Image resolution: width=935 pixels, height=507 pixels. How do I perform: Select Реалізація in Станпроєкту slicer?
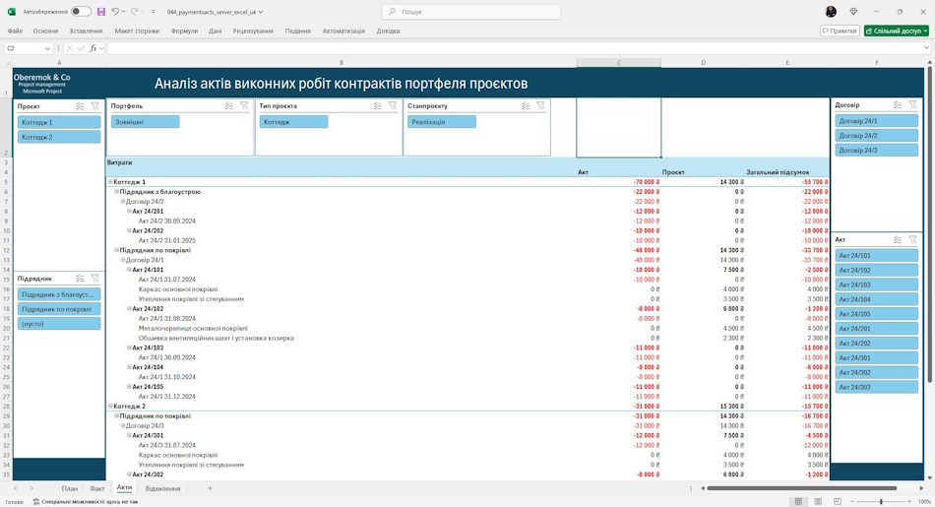click(442, 122)
